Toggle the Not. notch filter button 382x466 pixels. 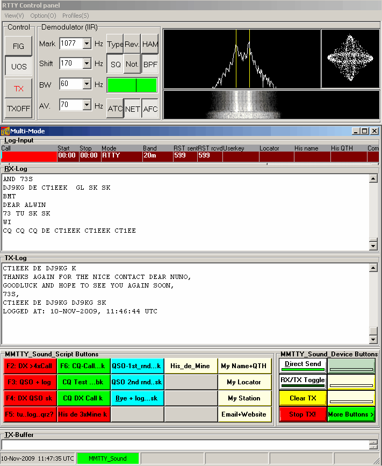click(132, 64)
